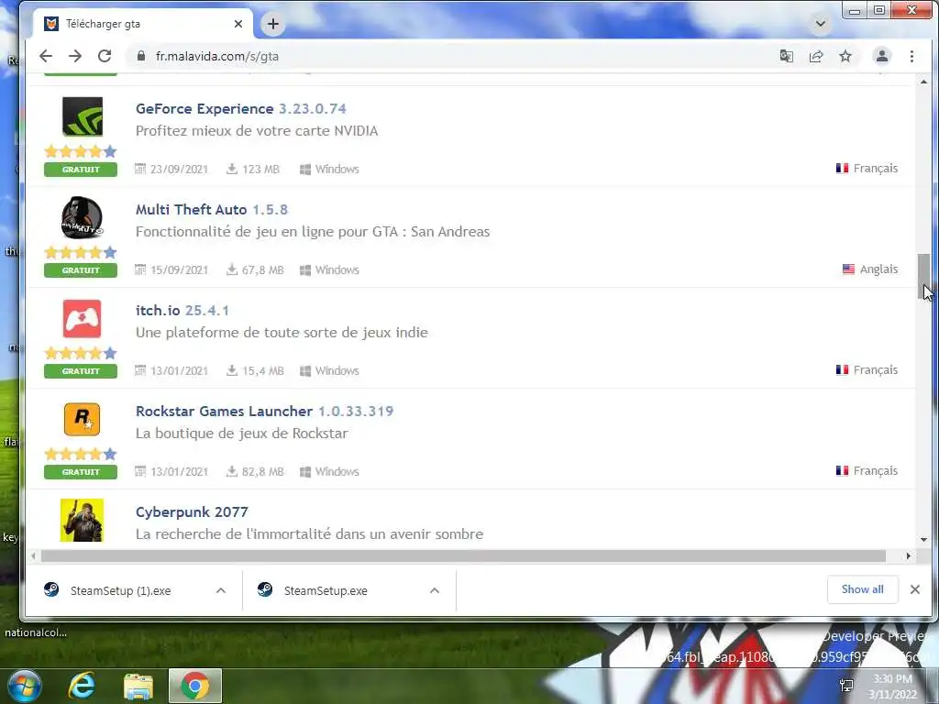This screenshot has height=704, width=939.
Task: Click the taskbar clock
Action: [x=893, y=687]
